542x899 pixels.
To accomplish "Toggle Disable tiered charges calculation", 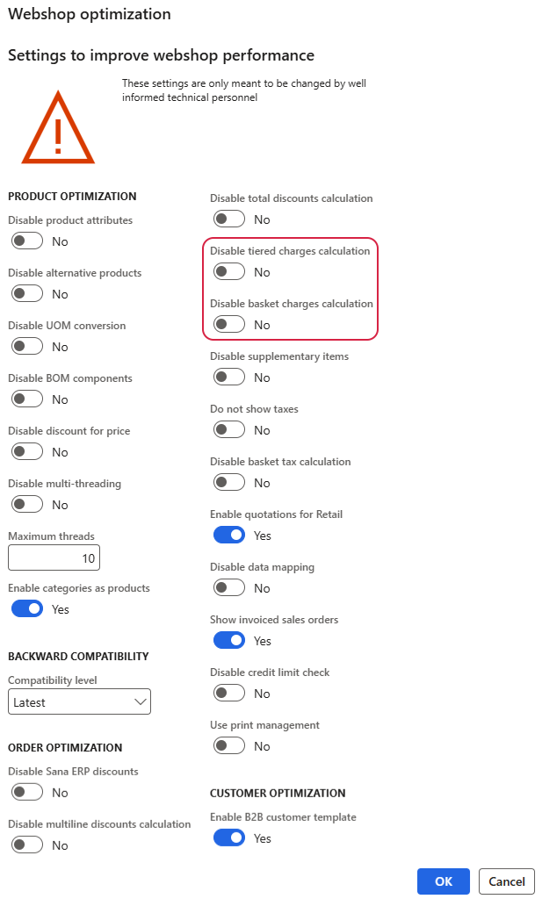I will tap(229, 272).
